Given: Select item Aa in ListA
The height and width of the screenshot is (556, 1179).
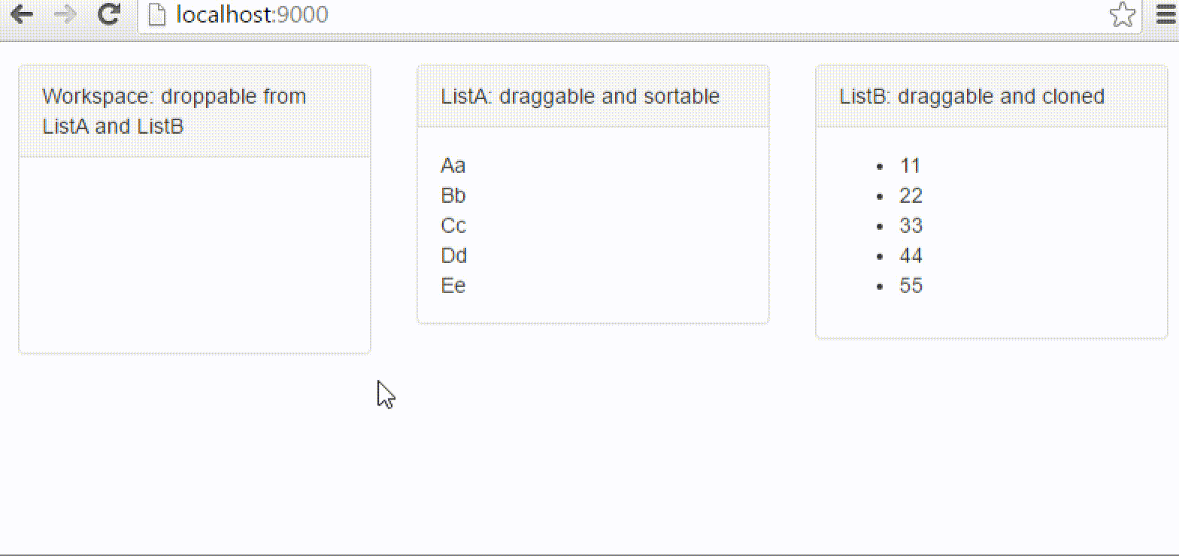Looking at the screenshot, I should coord(453,165).
